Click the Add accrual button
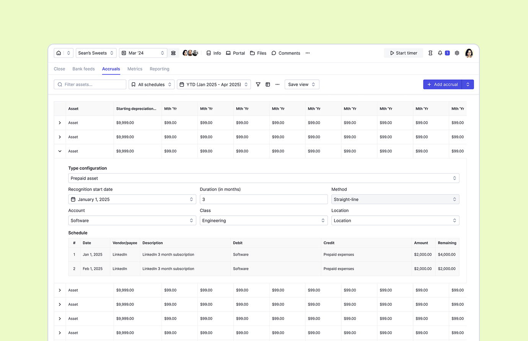 point(443,84)
